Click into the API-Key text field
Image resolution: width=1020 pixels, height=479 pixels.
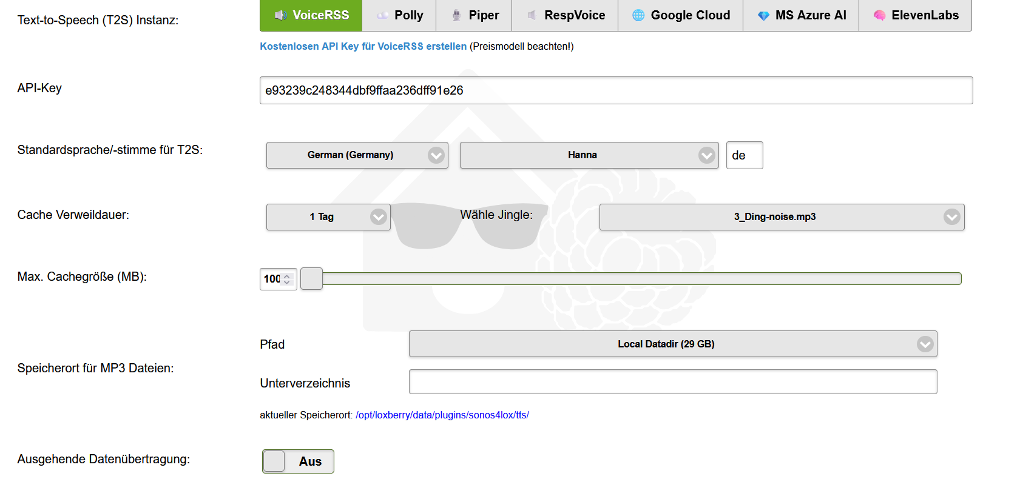tap(616, 90)
